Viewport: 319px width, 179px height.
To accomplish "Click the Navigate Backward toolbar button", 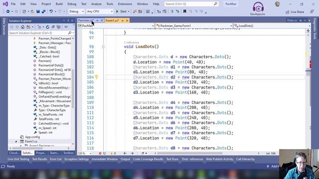I will tap(8, 11).
